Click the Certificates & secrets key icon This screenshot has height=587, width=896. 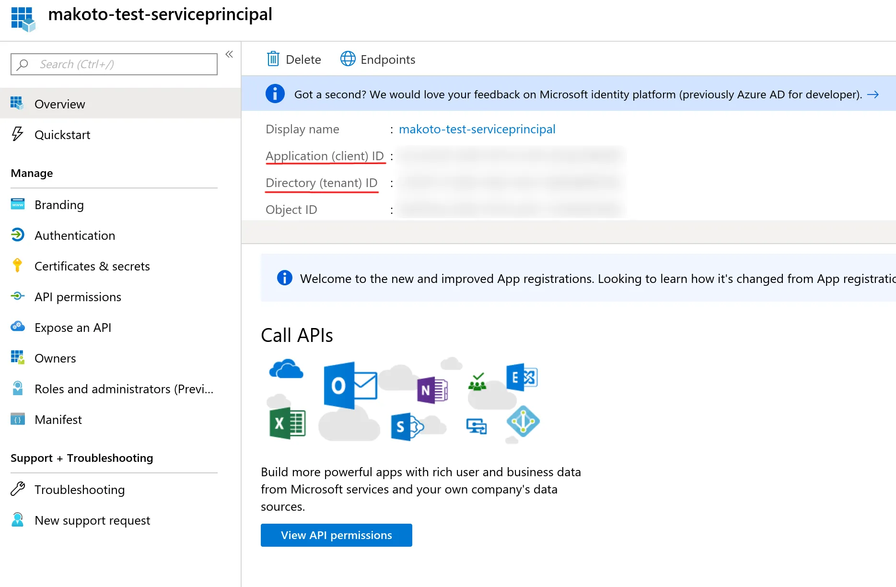(18, 266)
